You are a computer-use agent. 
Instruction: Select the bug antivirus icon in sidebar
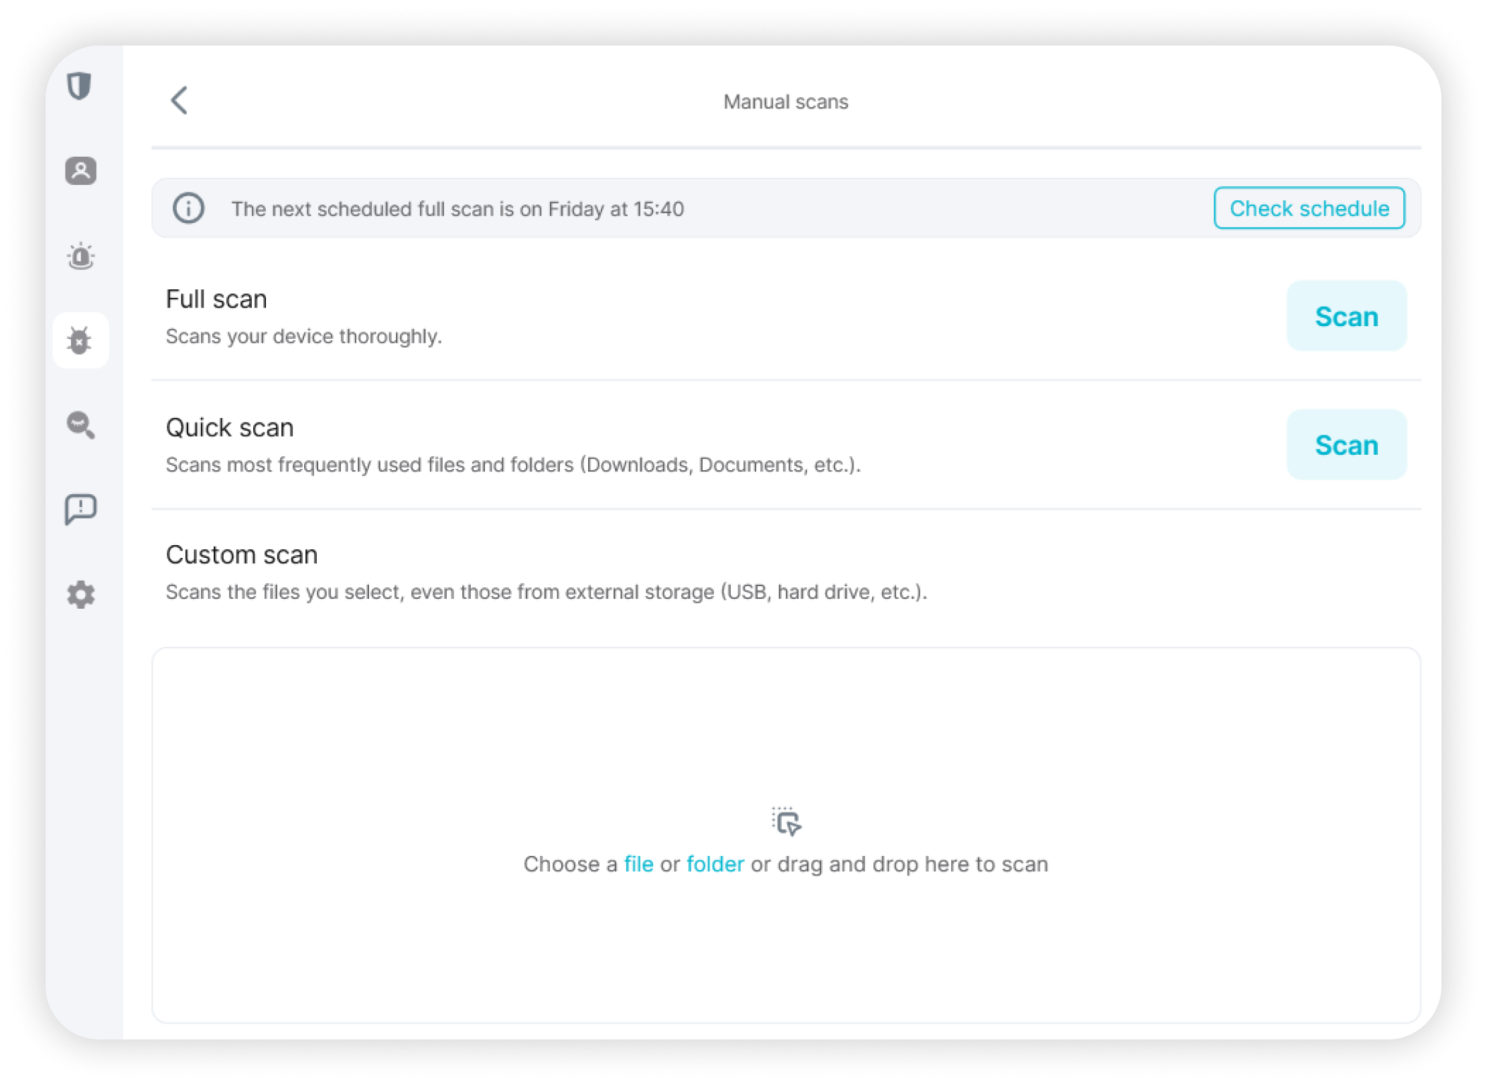80,341
